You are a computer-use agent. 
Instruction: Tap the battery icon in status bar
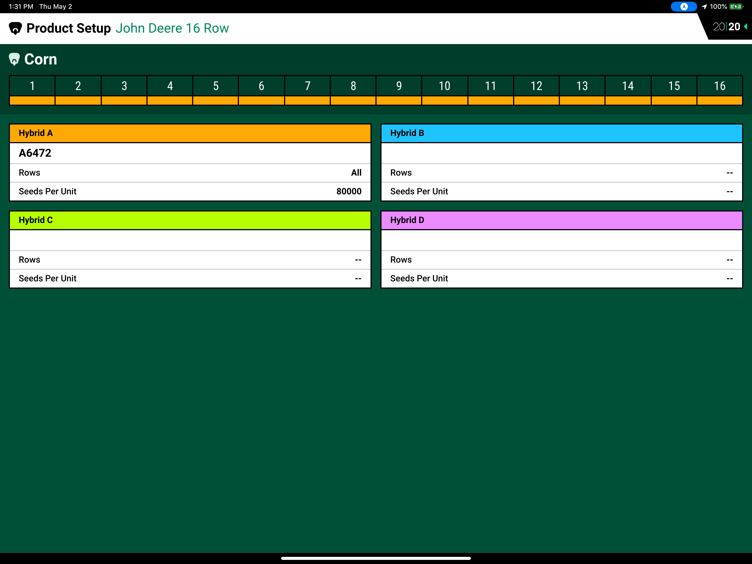coord(736,6)
